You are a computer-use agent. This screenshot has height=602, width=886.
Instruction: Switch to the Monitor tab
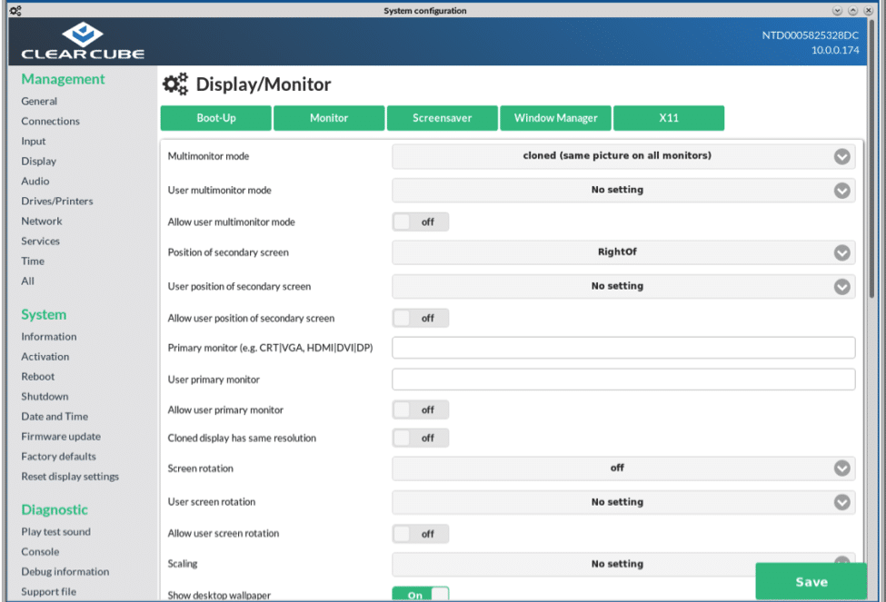tap(329, 118)
